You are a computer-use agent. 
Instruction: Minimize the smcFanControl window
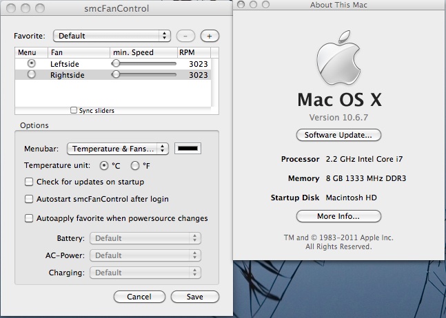pos(26,8)
